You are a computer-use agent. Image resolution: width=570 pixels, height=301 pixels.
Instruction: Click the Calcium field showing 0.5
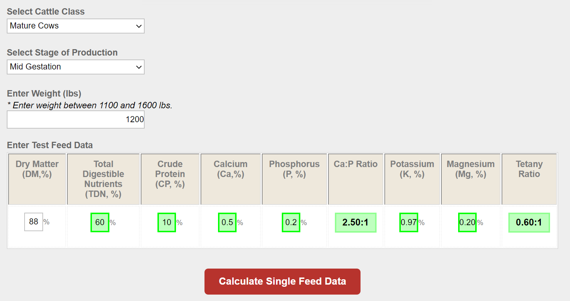click(x=227, y=222)
